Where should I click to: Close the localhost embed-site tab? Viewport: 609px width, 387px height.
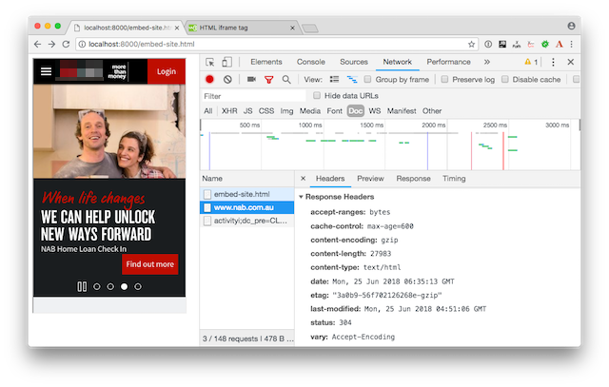(177, 28)
